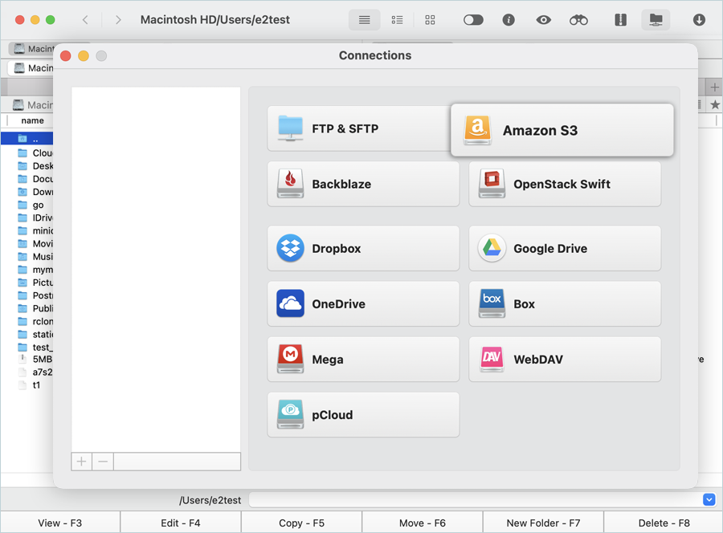Go back to the previous folder
The image size is (723, 533).
85,20
